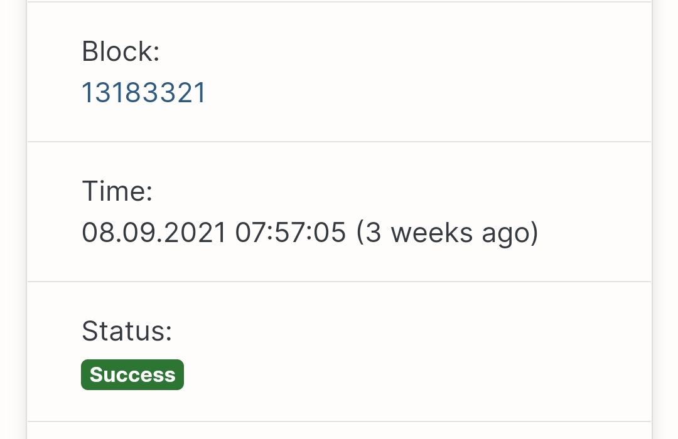Click divider between Time and Status rows
The height and width of the screenshot is (439, 678).
pyautogui.click(x=339, y=282)
